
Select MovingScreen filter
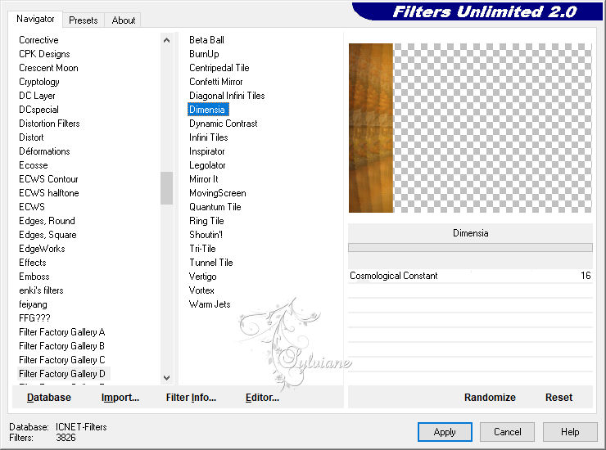pos(218,193)
